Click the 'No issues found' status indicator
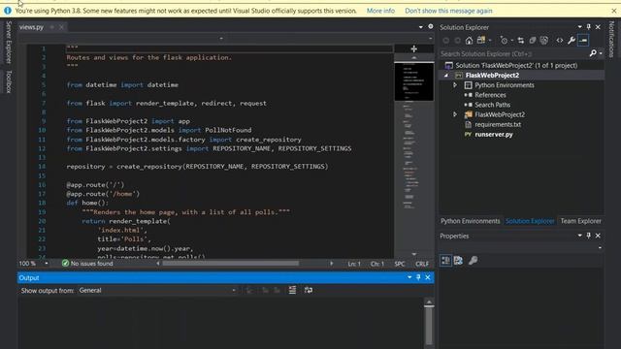 point(87,264)
